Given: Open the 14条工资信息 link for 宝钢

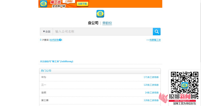Looking at the screenshot, I should pyautogui.click(x=152, y=93).
